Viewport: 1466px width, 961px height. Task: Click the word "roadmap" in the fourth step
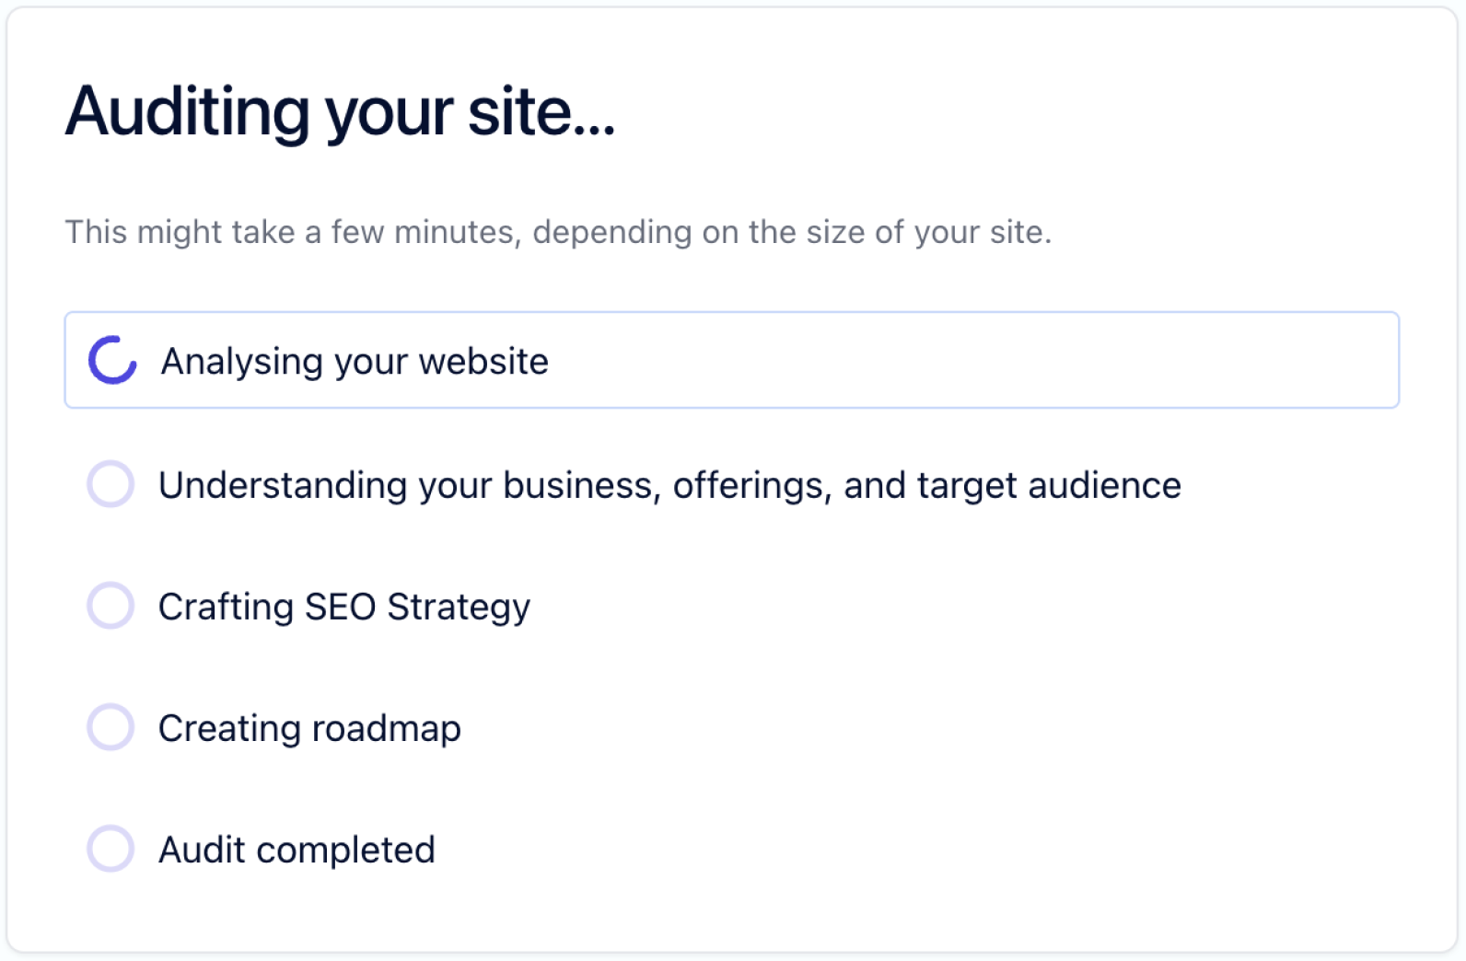point(386,729)
